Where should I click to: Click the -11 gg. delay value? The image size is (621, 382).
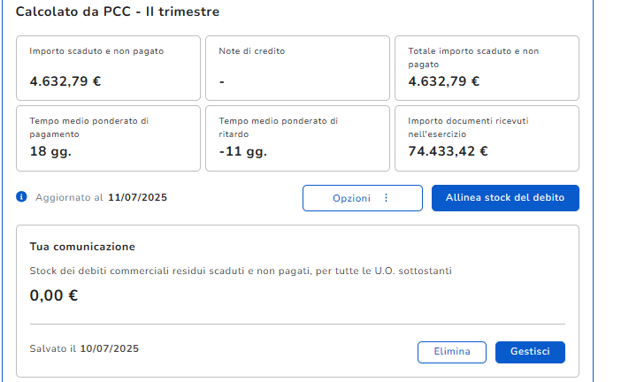[242, 151]
